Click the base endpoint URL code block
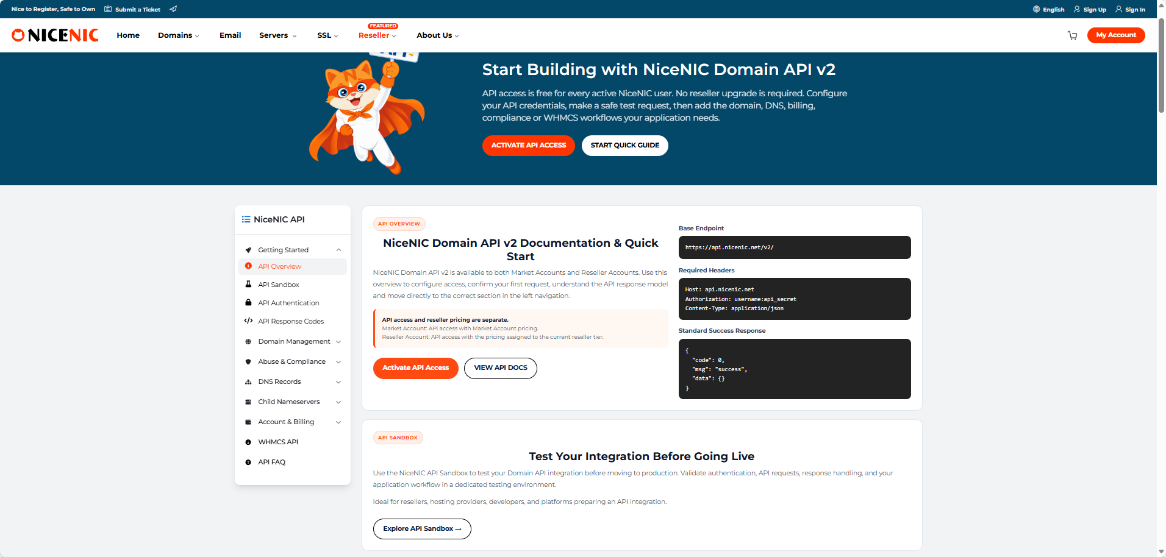This screenshot has width=1166, height=557. [x=795, y=247]
